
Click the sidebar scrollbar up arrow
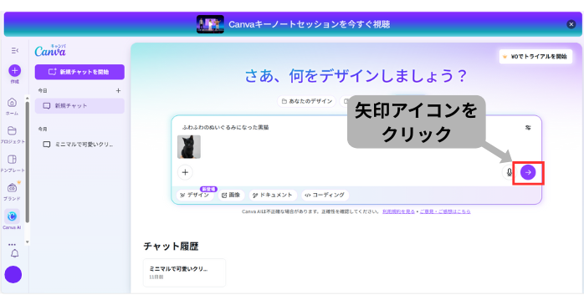point(27,98)
